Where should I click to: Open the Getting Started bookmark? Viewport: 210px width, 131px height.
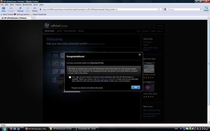click(22, 14)
